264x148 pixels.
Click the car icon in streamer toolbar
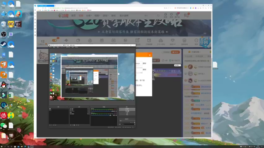pyautogui.click(x=161, y=40)
